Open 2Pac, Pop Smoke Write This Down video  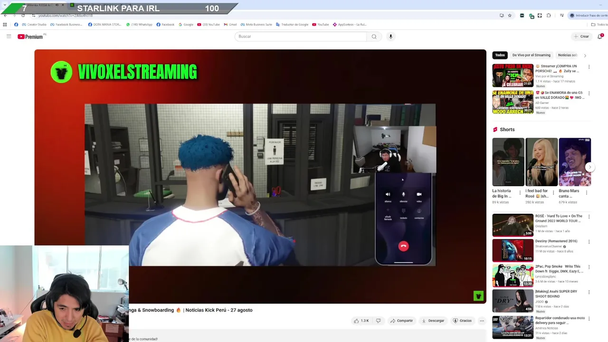[x=513, y=275]
